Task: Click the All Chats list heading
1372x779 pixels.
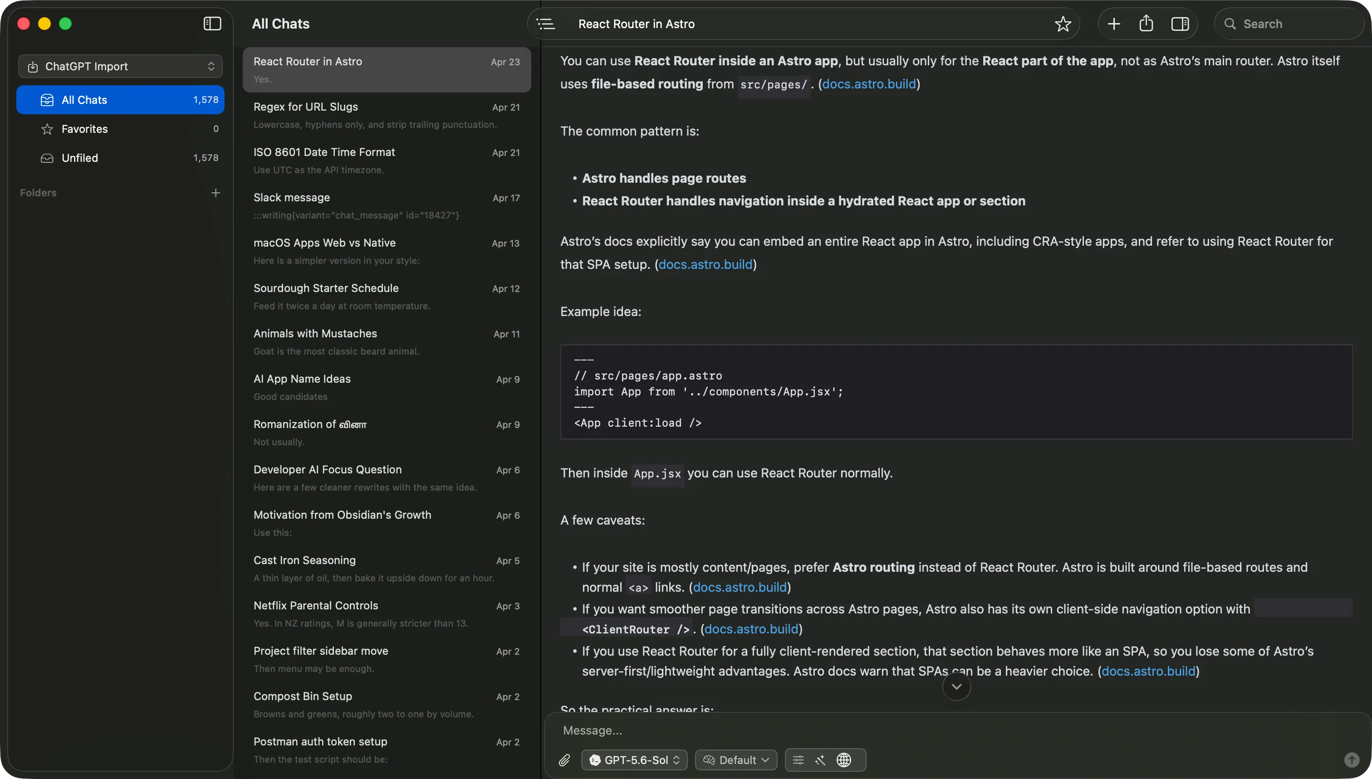Action: pyautogui.click(x=280, y=24)
